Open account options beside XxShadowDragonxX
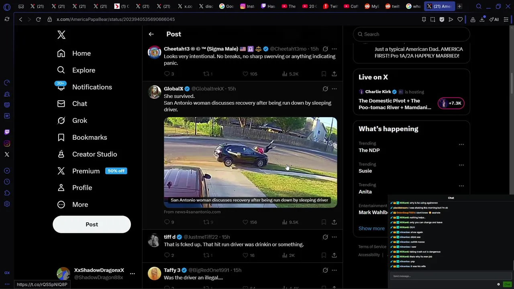Image resolution: width=514 pixels, height=289 pixels. click(133, 274)
